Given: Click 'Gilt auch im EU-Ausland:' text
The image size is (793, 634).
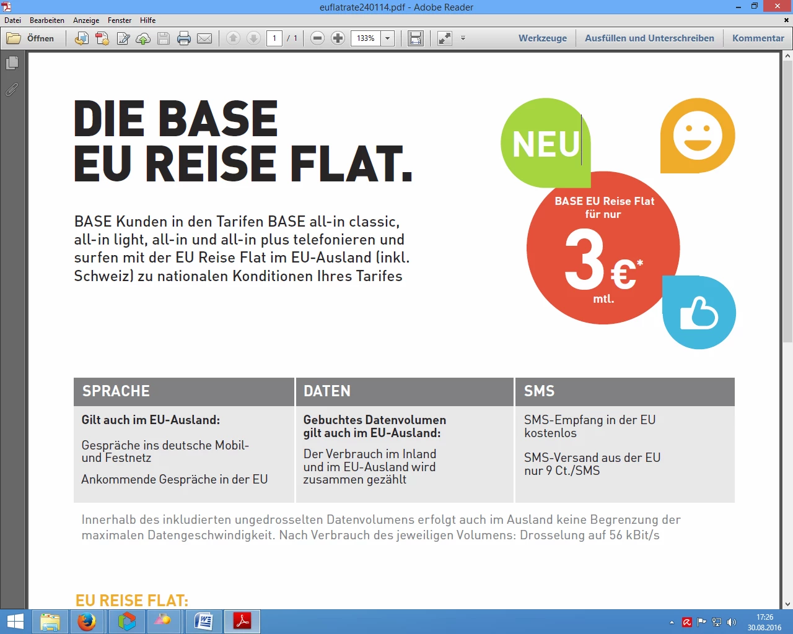Looking at the screenshot, I should tap(151, 420).
